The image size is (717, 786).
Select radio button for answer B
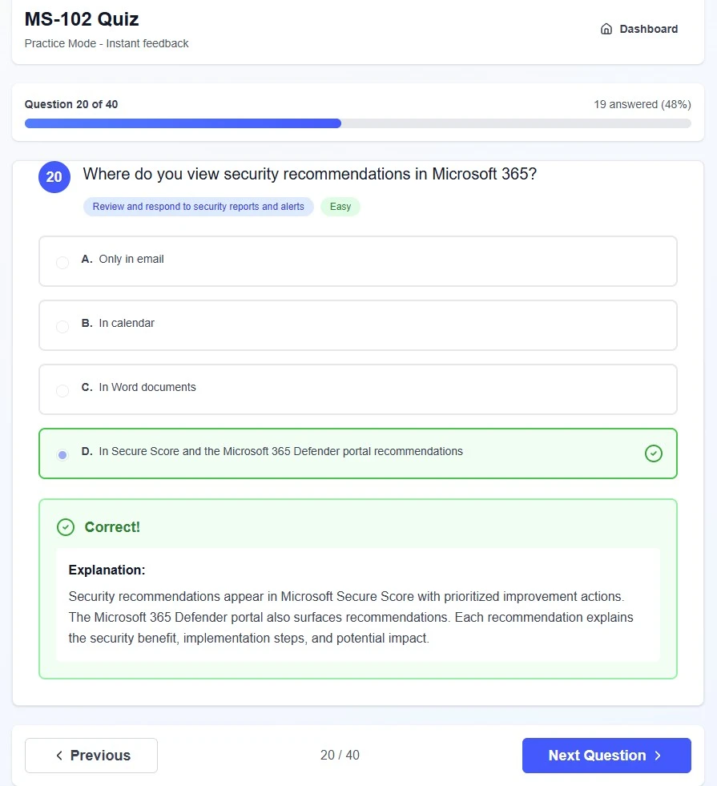[x=62, y=326]
